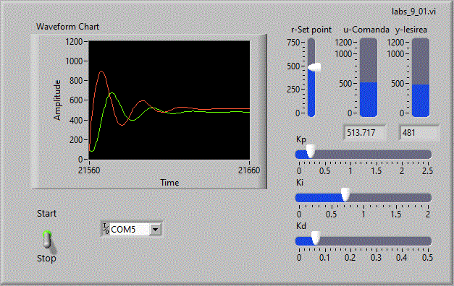Screen dimensions: 454x286
Task: Set Kp by clicking the track near 1.5
Action: tap(376, 155)
